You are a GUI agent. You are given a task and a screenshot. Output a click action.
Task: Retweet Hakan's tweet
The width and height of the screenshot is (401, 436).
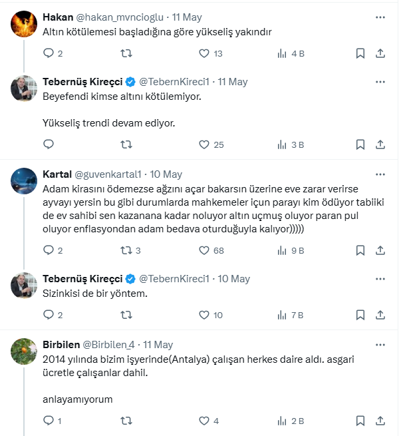[x=126, y=53]
